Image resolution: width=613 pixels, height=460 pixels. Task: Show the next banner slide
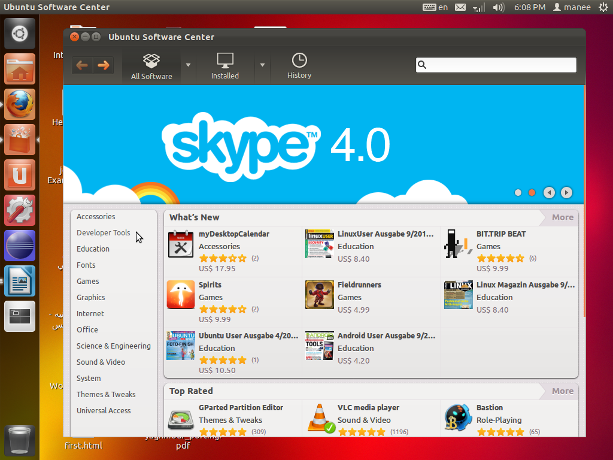(566, 192)
